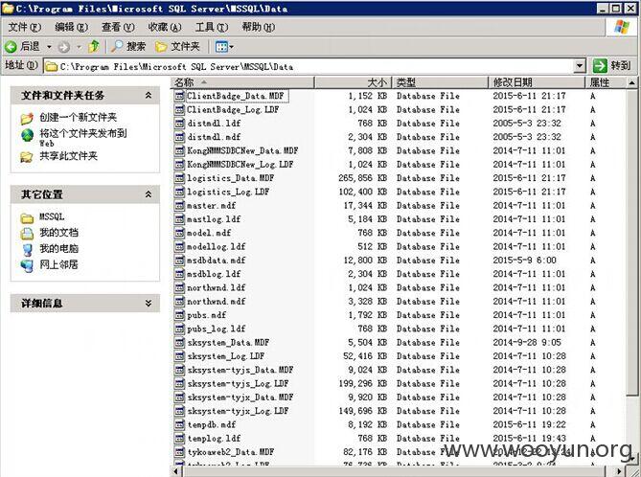Image resolution: width=641 pixels, height=477 pixels.
Task: Select file name pubs_log.ldf
Action: pyautogui.click(x=217, y=329)
